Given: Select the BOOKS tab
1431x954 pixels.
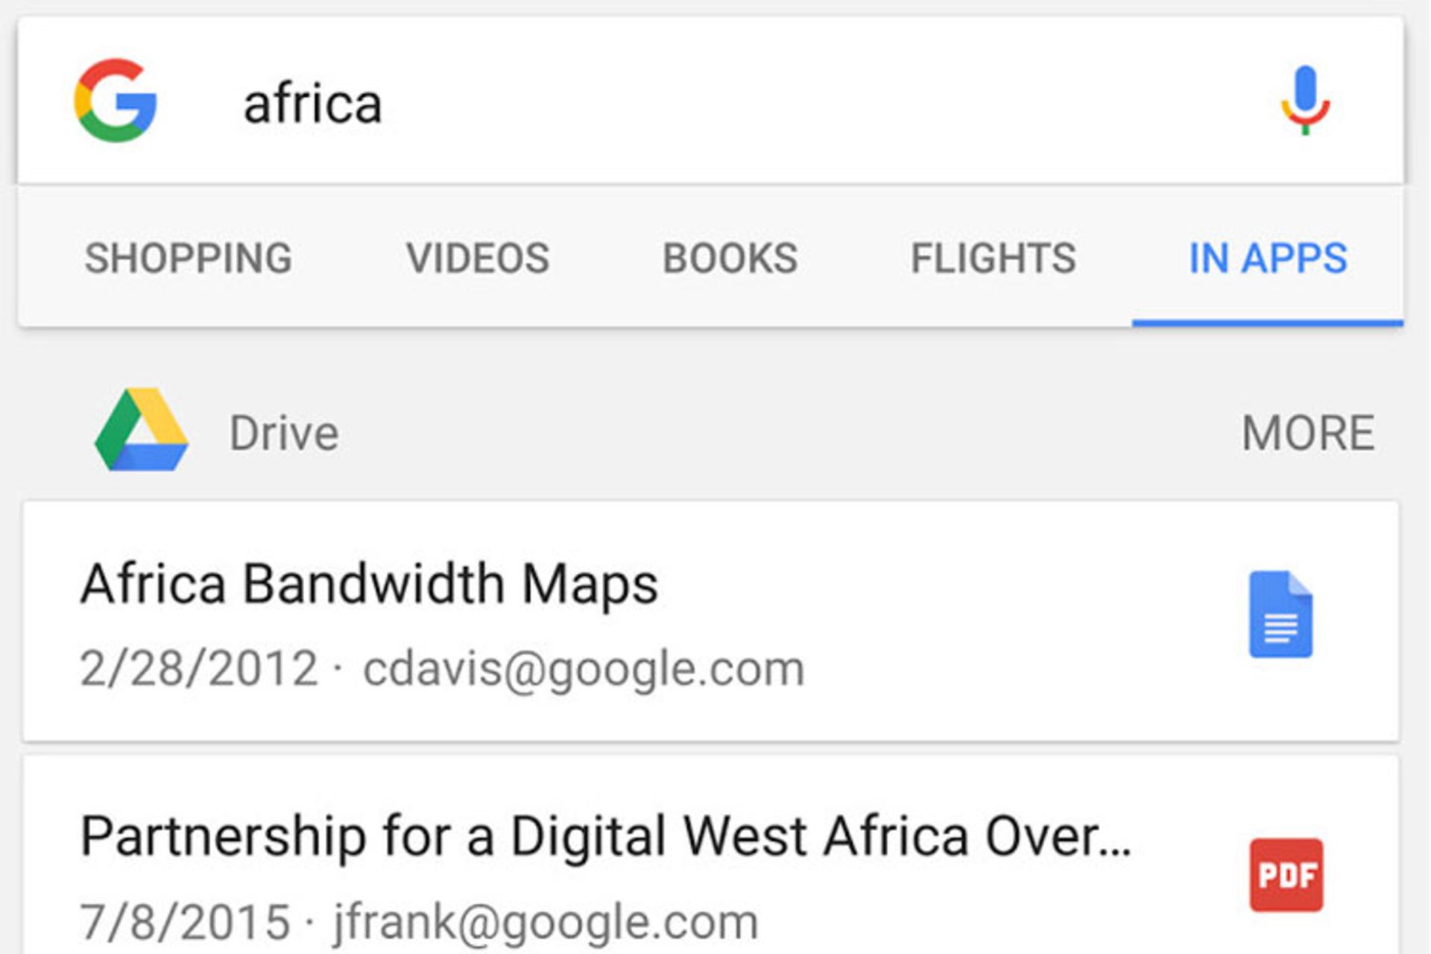Looking at the screenshot, I should (730, 259).
